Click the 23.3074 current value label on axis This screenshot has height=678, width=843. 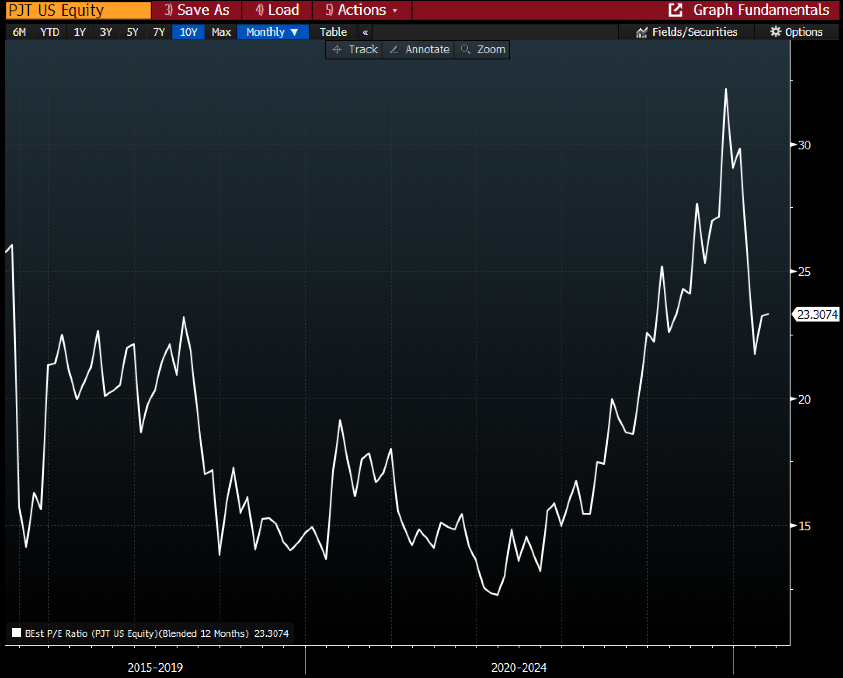pyautogui.click(x=817, y=315)
